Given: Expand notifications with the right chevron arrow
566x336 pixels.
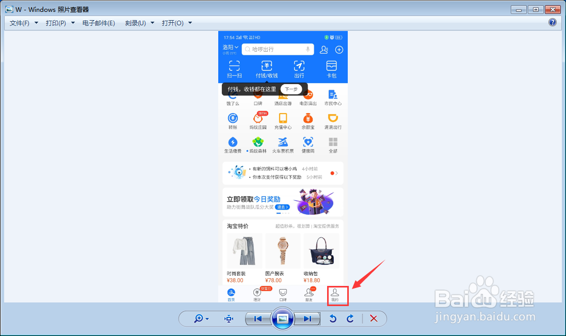Looking at the screenshot, I should [x=337, y=173].
